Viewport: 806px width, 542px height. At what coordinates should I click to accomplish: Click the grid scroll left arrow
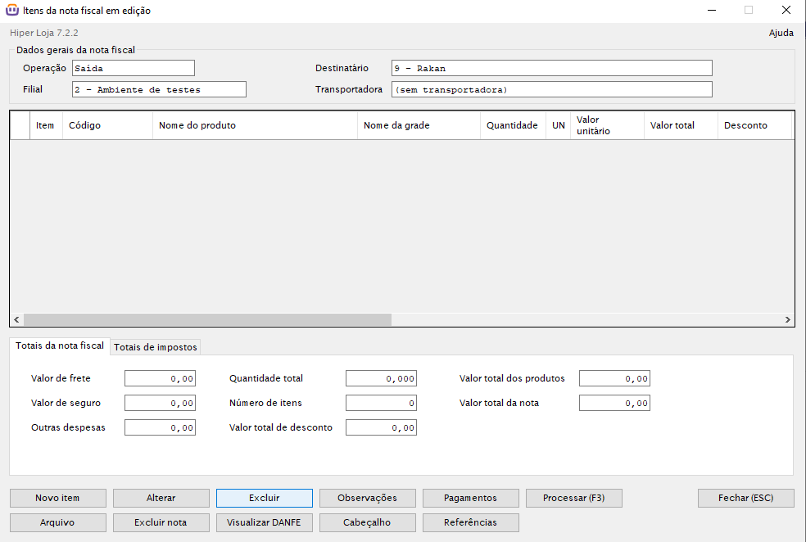point(16,319)
